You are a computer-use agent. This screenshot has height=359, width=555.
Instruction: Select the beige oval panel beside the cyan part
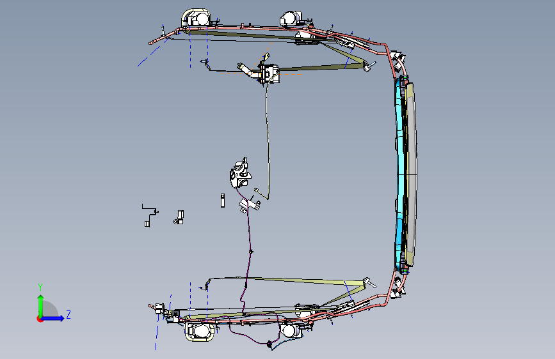(x=411, y=174)
